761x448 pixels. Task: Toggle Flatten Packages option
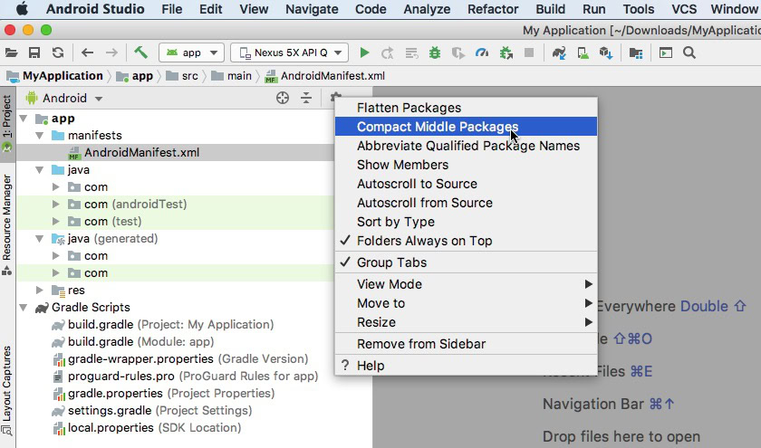tap(466, 108)
